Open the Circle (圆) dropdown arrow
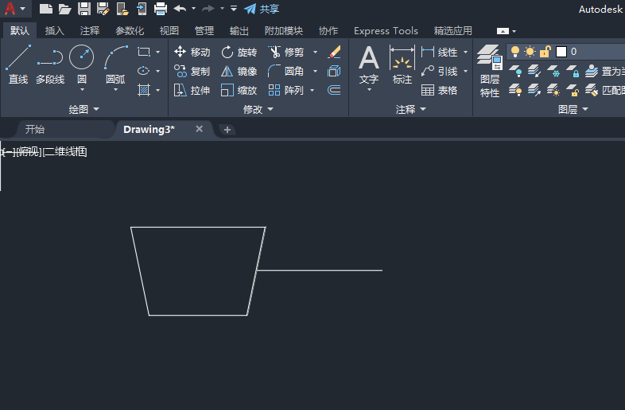Viewport: 625px width, 410px height. coord(81,90)
